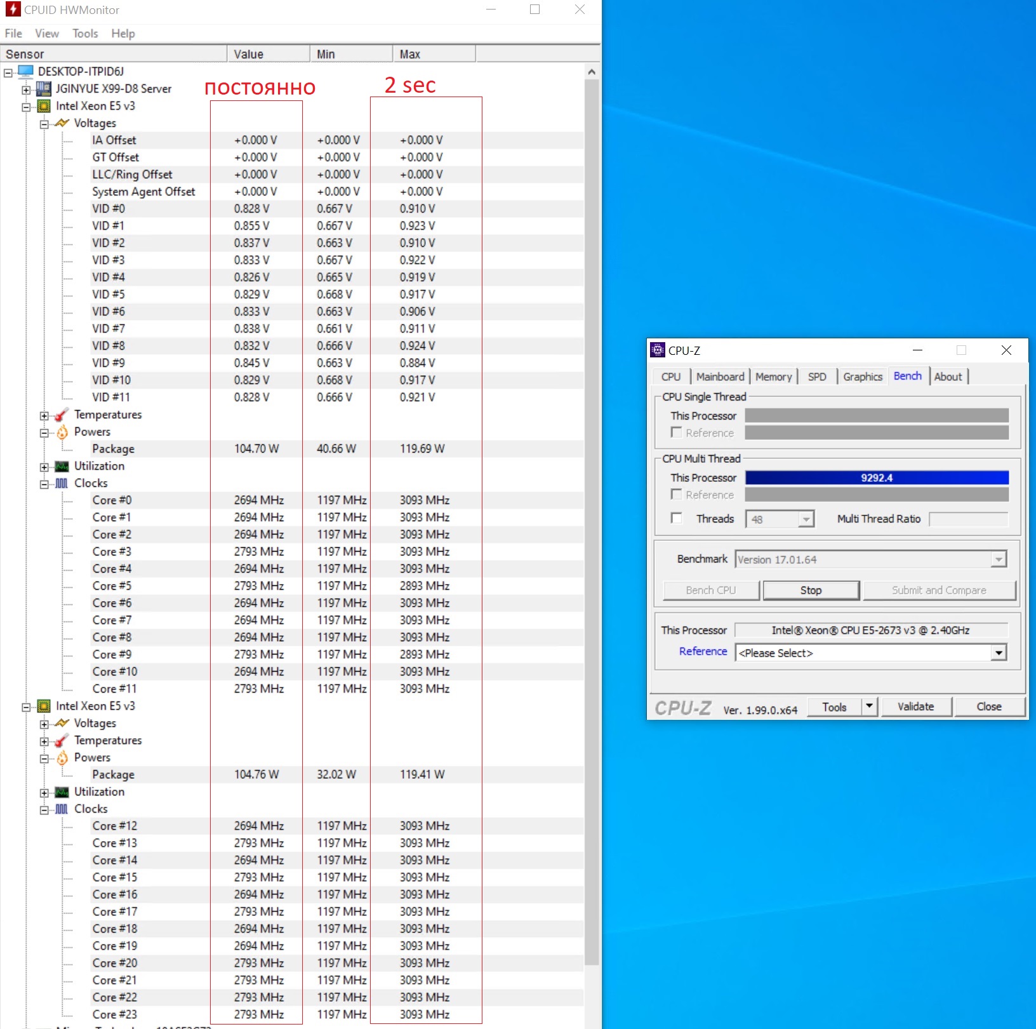The width and height of the screenshot is (1036, 1029).
Task: Collapse the Clocks group above Core #12
Action: (x=44, y=810)
